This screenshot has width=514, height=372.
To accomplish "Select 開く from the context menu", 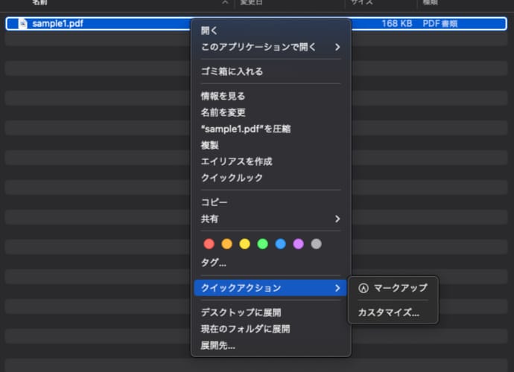I will coord(209,31).
